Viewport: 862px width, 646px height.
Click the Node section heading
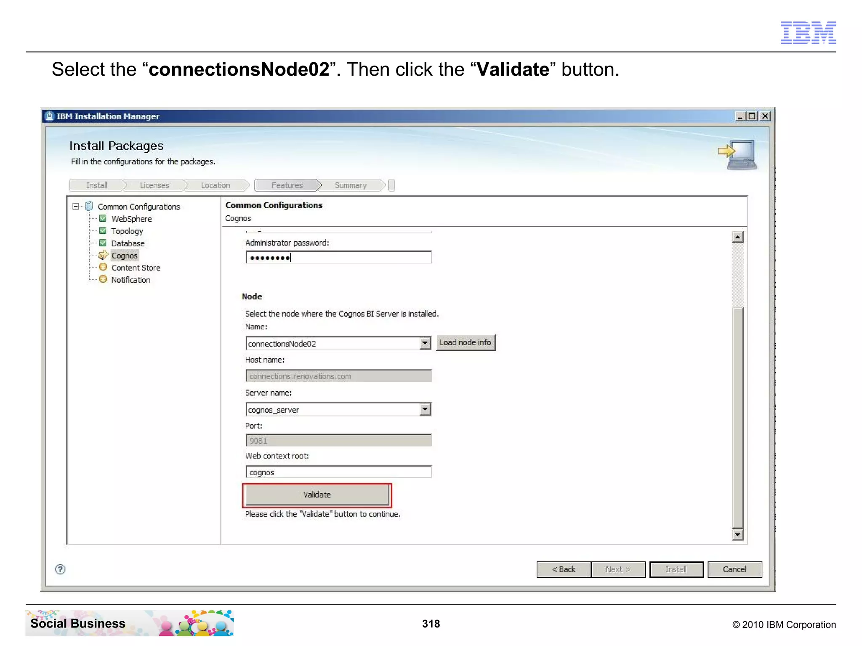coord(252,297)
